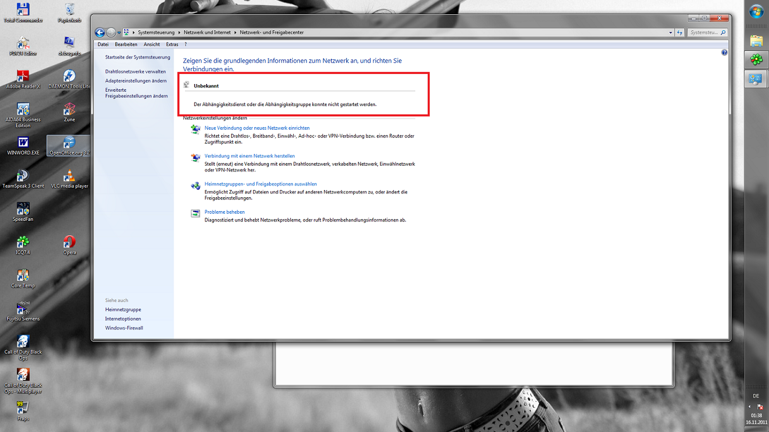769x432 pixels.
Task: Click Verbindung mit einem Netzwerk herstellen
Action: [x=250, y=156]
